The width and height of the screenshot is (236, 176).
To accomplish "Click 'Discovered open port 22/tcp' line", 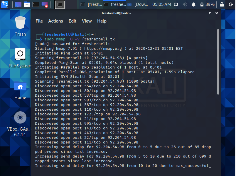I will coord(85,138).
